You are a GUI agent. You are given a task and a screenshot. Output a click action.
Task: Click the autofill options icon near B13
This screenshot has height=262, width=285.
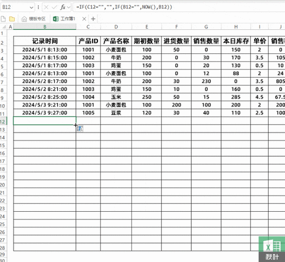pos(80,129)
